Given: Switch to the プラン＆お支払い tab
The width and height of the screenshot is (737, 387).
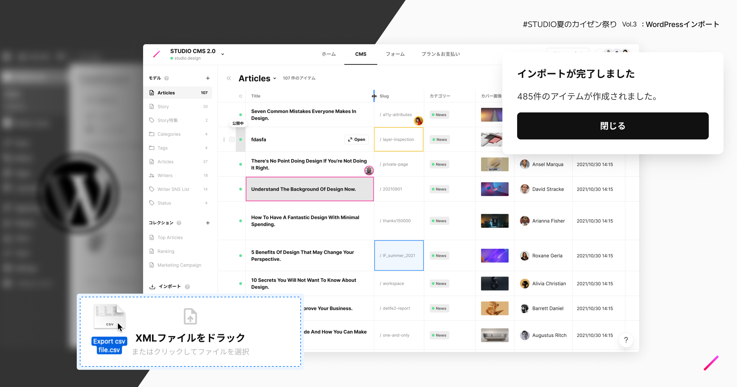Looking at the screenshot, I should click(441, 54).
